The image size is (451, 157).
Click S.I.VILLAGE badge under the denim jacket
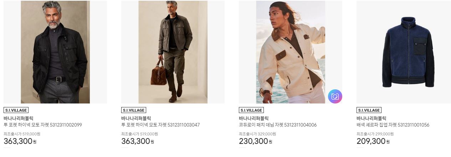click(x=251, y=110)
